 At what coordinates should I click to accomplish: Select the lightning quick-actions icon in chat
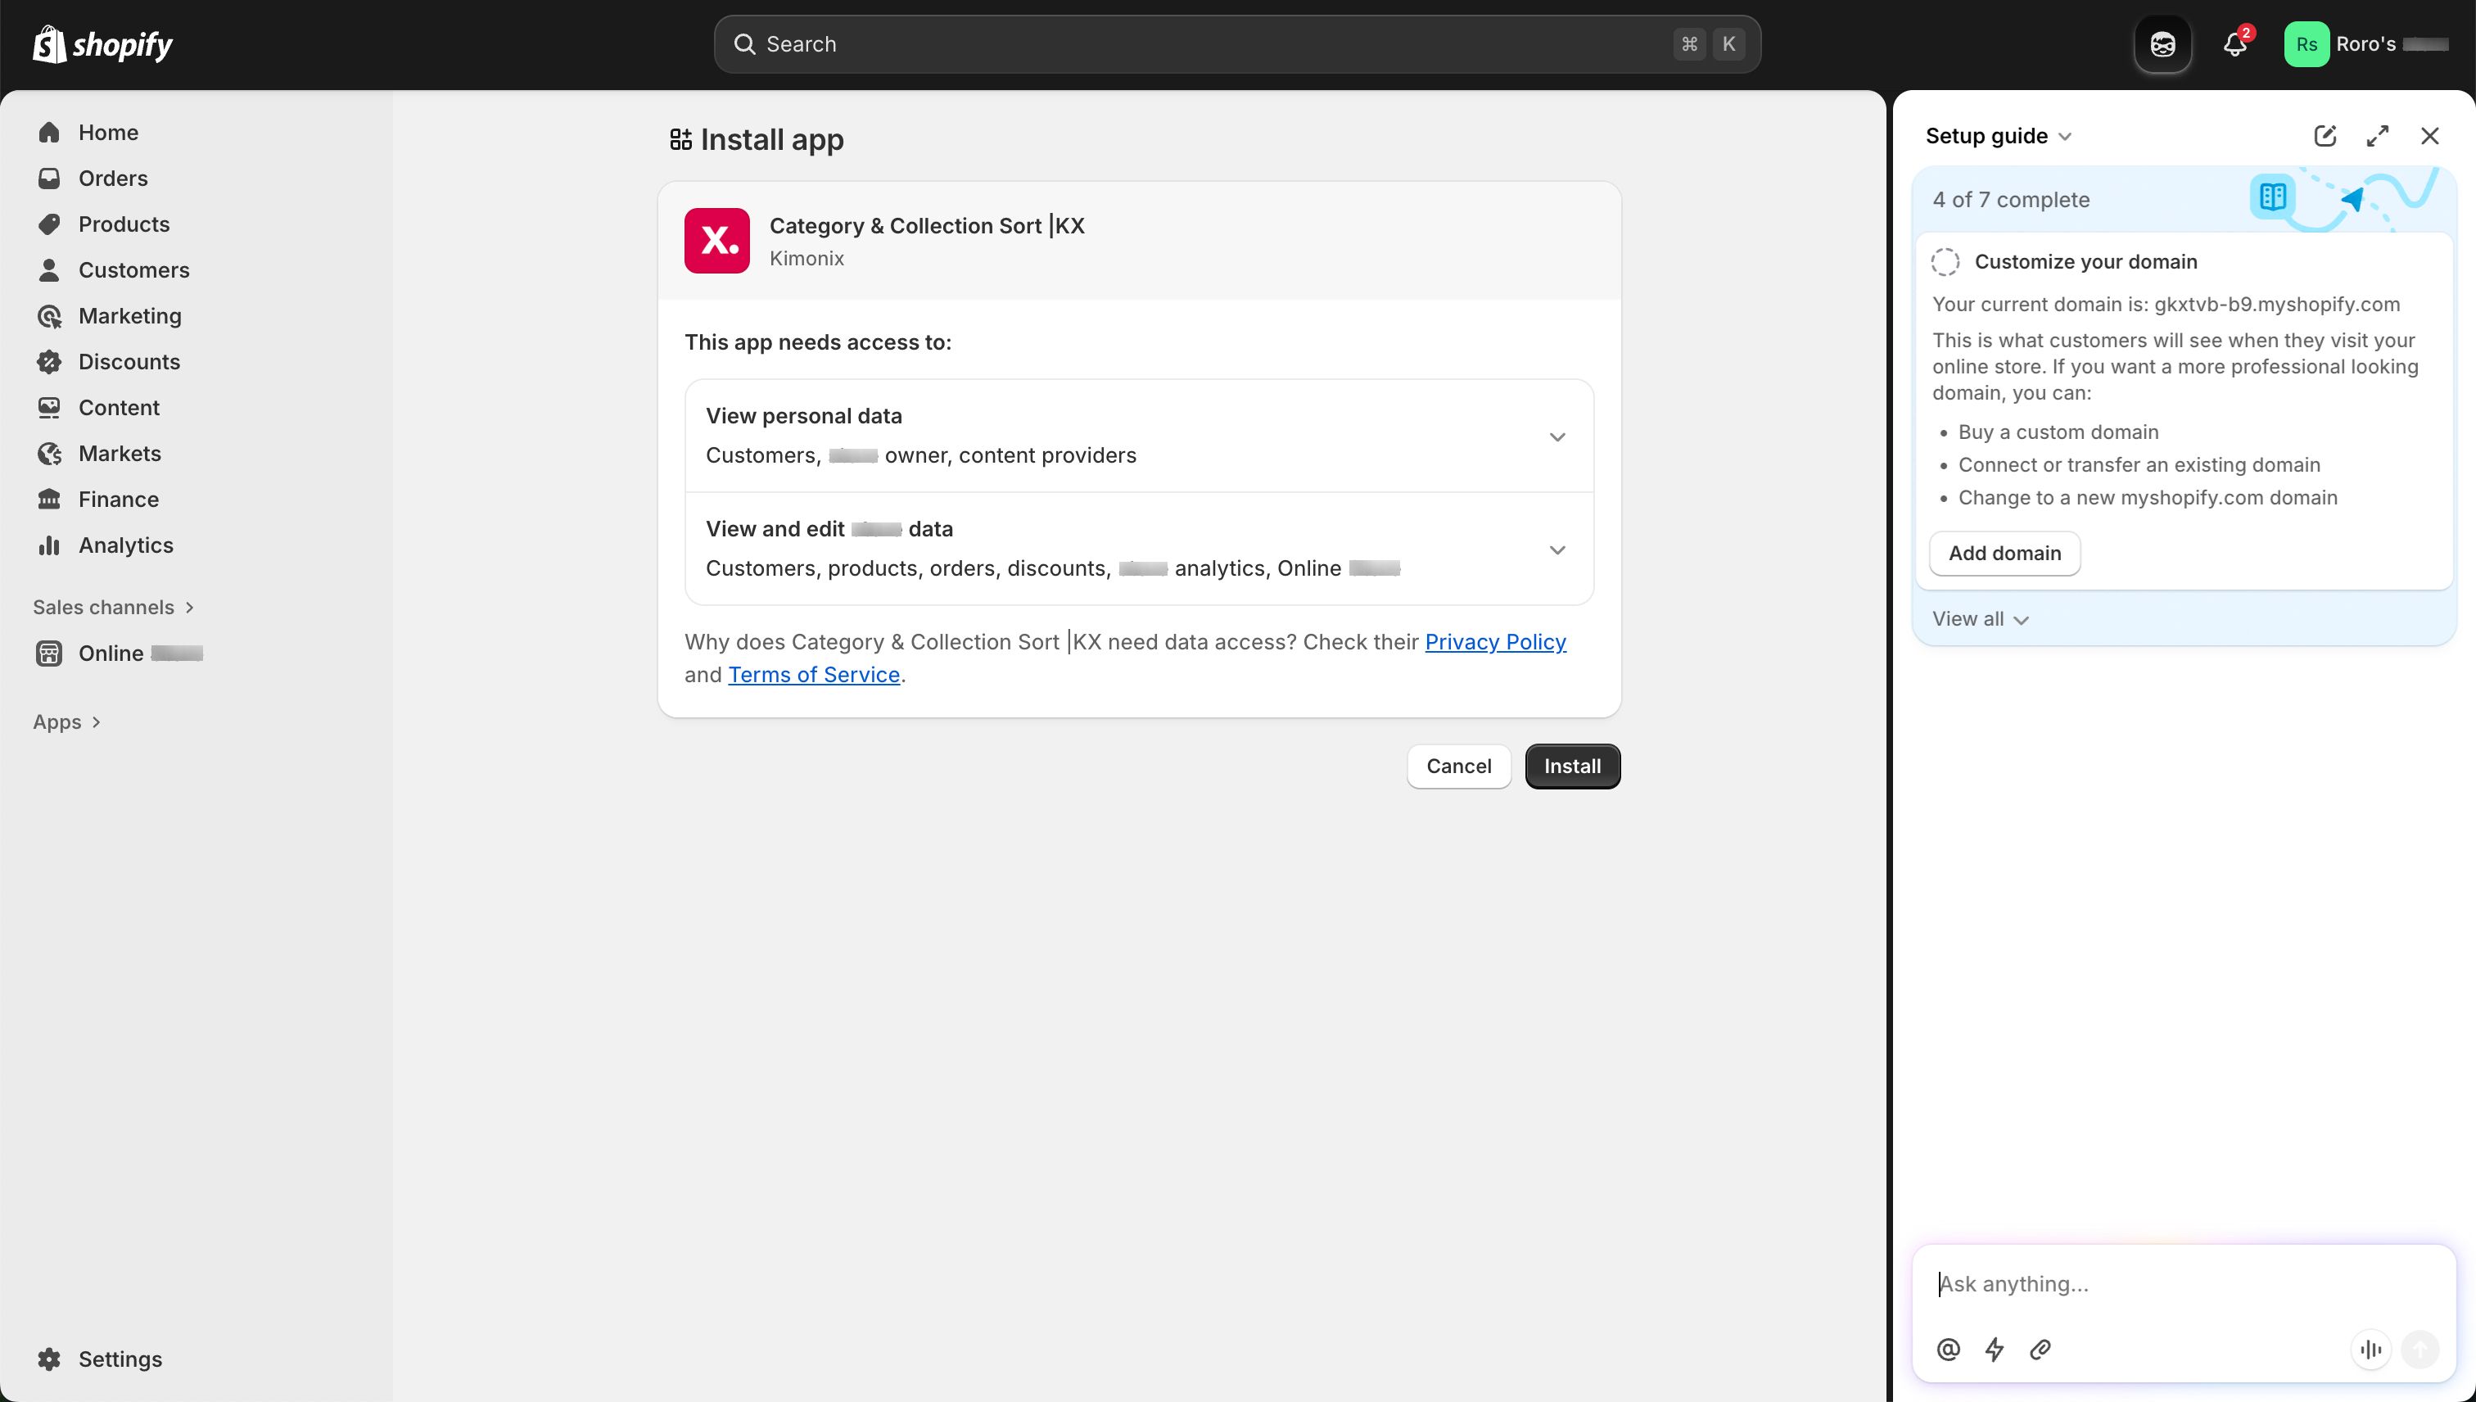[x=1994, y=1349]
